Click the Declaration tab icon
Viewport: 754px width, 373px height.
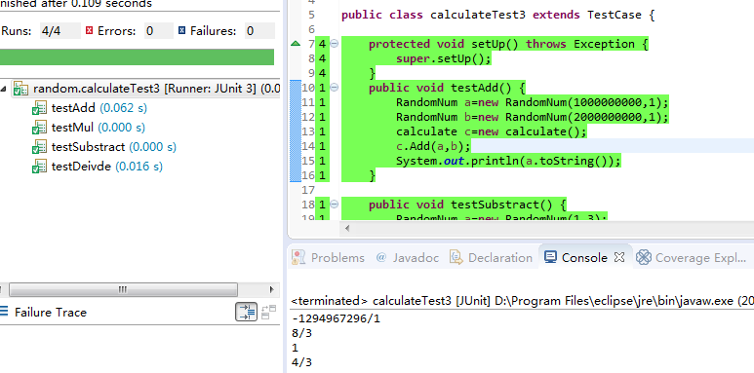(x=456, y=258)
